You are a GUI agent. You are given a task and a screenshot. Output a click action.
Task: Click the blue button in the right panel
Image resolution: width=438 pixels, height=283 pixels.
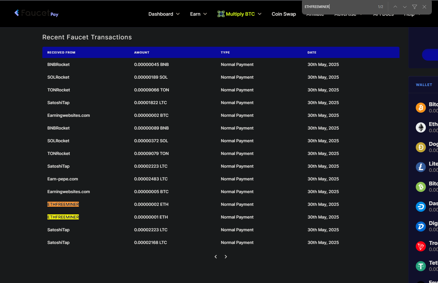click(x=430, y=55)
